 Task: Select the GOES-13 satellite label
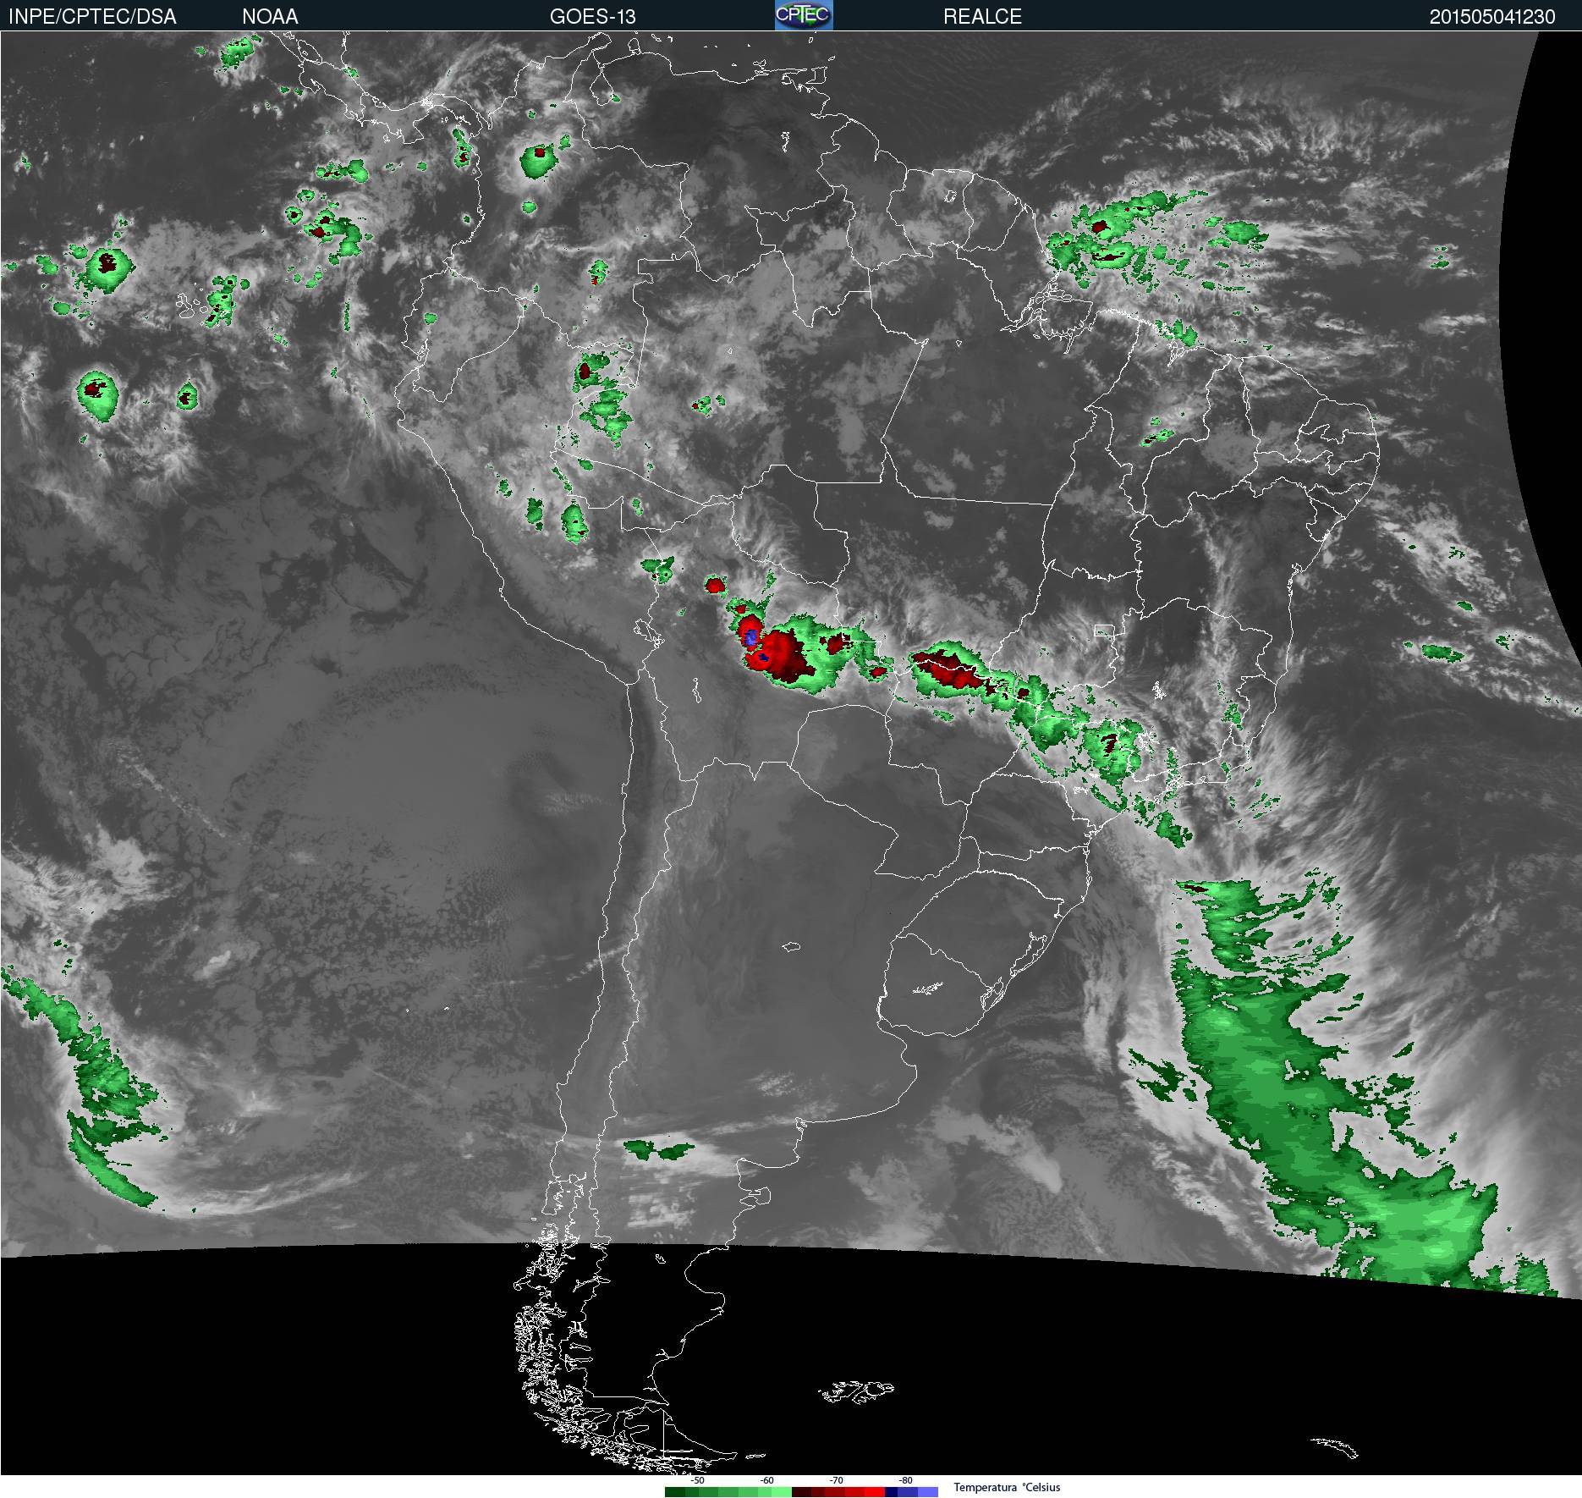tap(592, 17)
